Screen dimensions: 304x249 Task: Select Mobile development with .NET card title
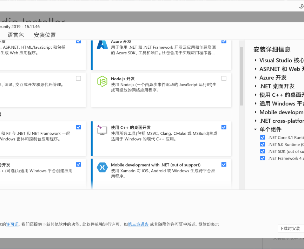[156, 165]
